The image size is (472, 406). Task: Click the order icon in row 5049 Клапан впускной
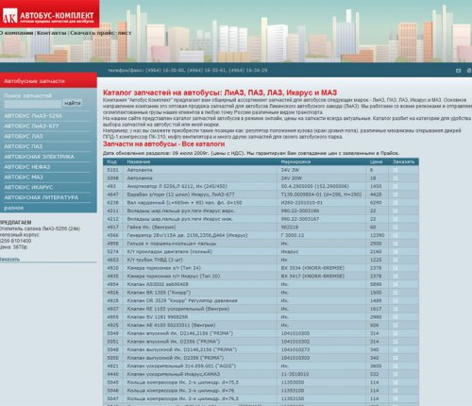point(396,333)
